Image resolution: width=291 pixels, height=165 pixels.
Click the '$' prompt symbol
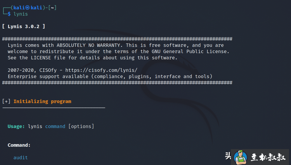point(9,14)
